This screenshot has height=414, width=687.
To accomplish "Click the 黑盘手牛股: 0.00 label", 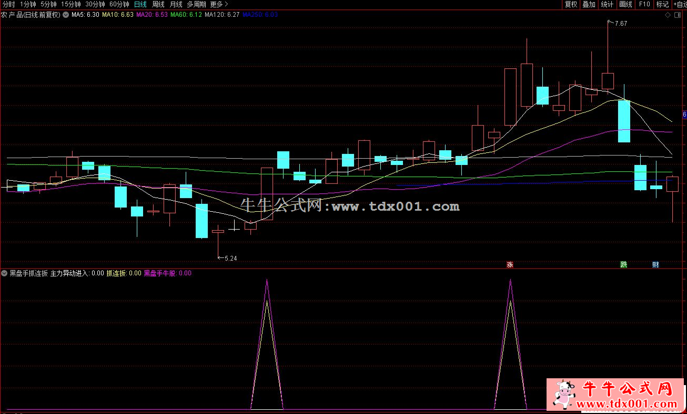I will tap(168, 273).
